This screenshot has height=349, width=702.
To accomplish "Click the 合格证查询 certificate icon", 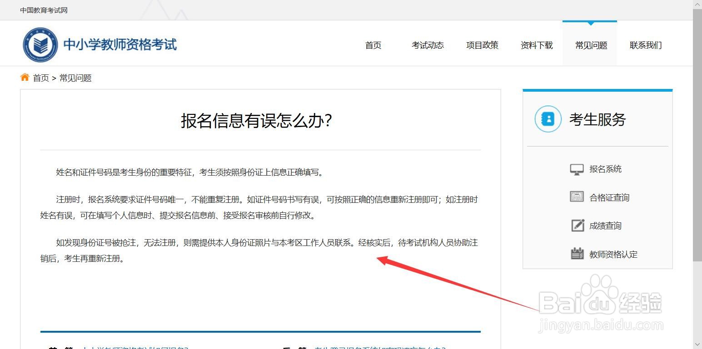I will pos(577,197).
